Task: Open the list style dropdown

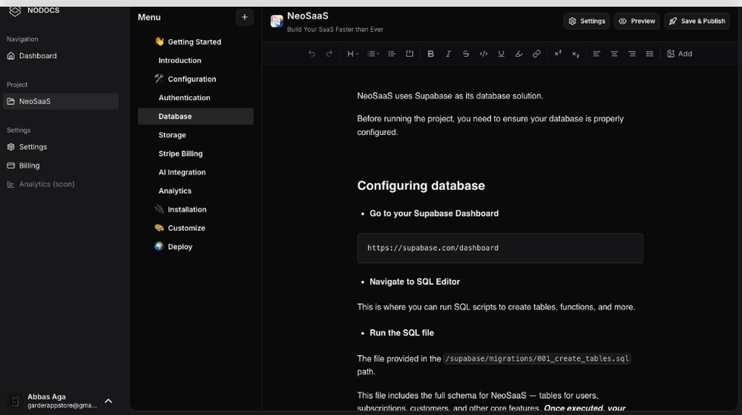Action: tap(373, 54)
